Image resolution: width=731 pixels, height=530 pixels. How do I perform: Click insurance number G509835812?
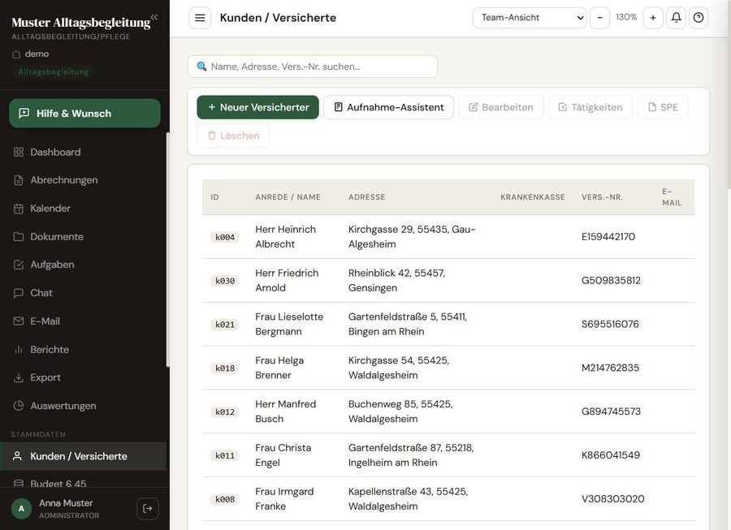(611, 280)
